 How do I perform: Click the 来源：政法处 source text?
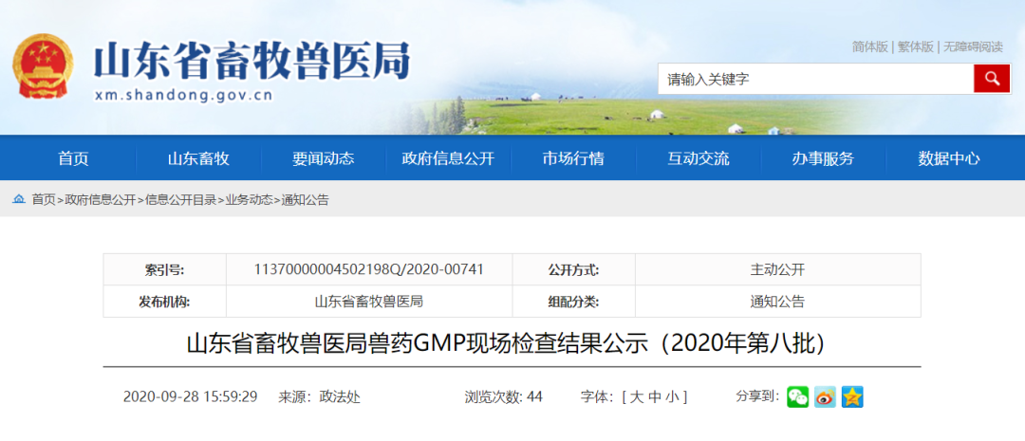[x=320, y=396]
